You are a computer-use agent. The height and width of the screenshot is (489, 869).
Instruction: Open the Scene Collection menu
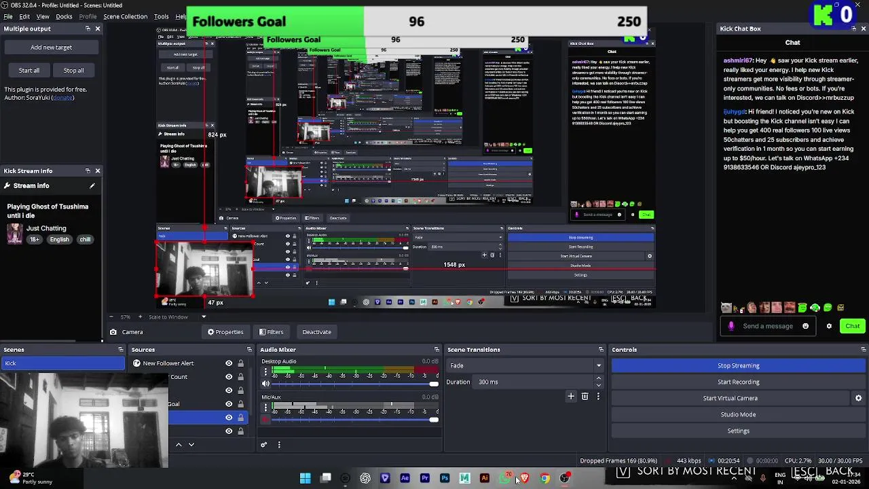125,16
